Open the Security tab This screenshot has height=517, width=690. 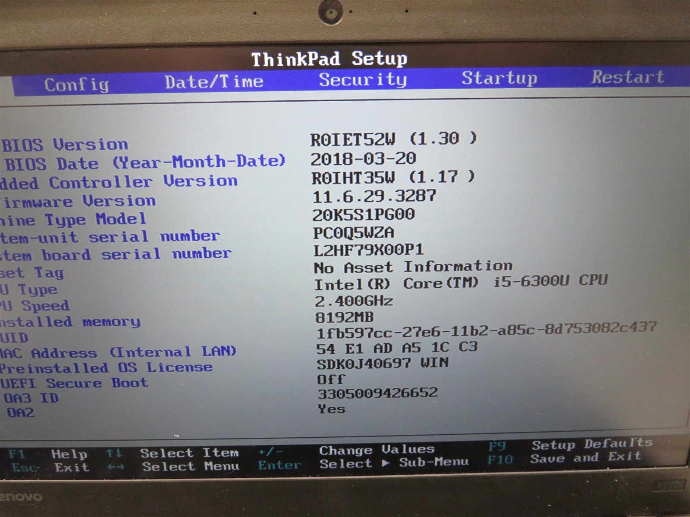click(x=363, y=79)
